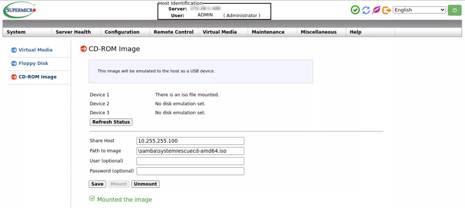Click the 'Server:' label in header

click(x=177, y=9)
